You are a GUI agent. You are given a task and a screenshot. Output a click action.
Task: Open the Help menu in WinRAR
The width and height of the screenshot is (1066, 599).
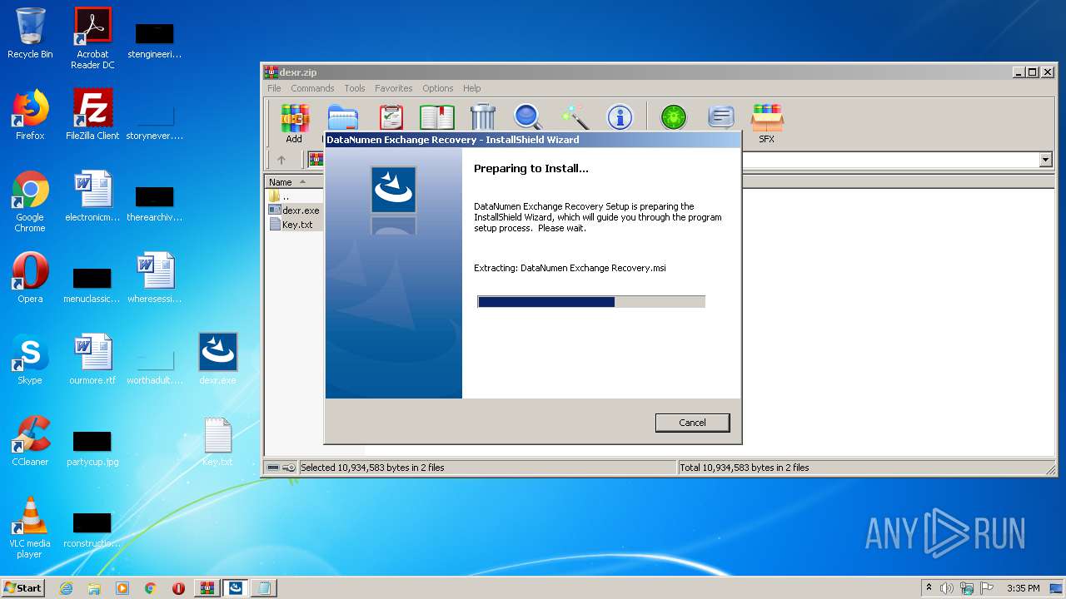pos(471,88)
